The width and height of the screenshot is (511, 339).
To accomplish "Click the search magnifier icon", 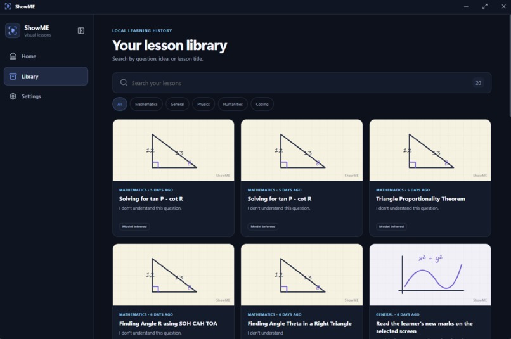I will point(124,83).
